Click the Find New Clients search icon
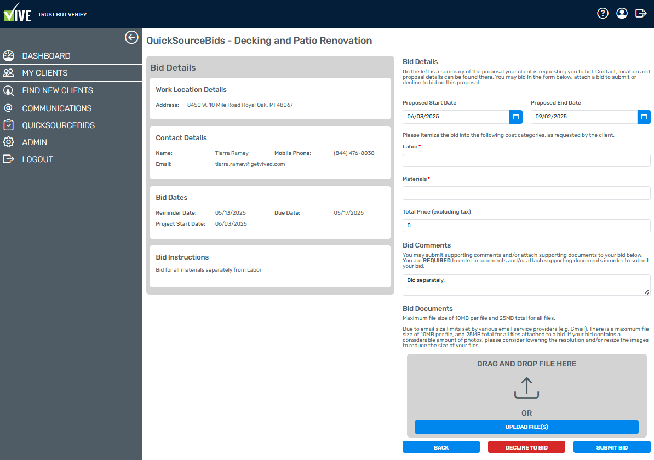Screen dimensions: 654x460 pyautogui.click(x=9, y=90)
